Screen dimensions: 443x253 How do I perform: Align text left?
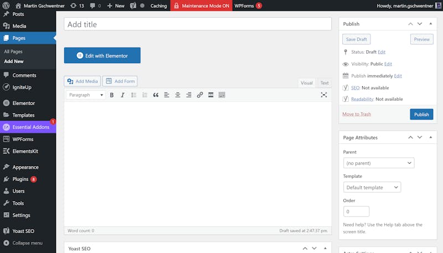(x=167, y=95)
